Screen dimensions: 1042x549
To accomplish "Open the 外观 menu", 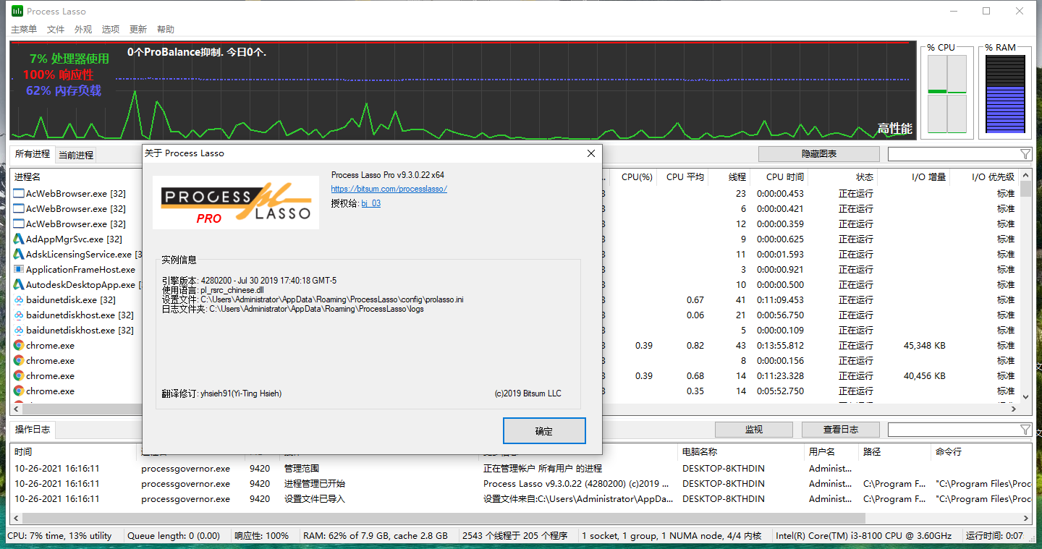I will pos(83,30).
